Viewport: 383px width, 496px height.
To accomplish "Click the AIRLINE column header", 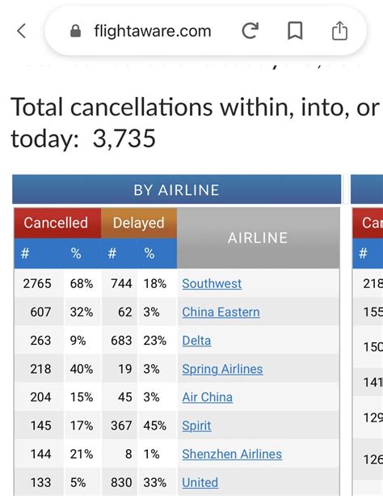I will (x=259, y=238).
